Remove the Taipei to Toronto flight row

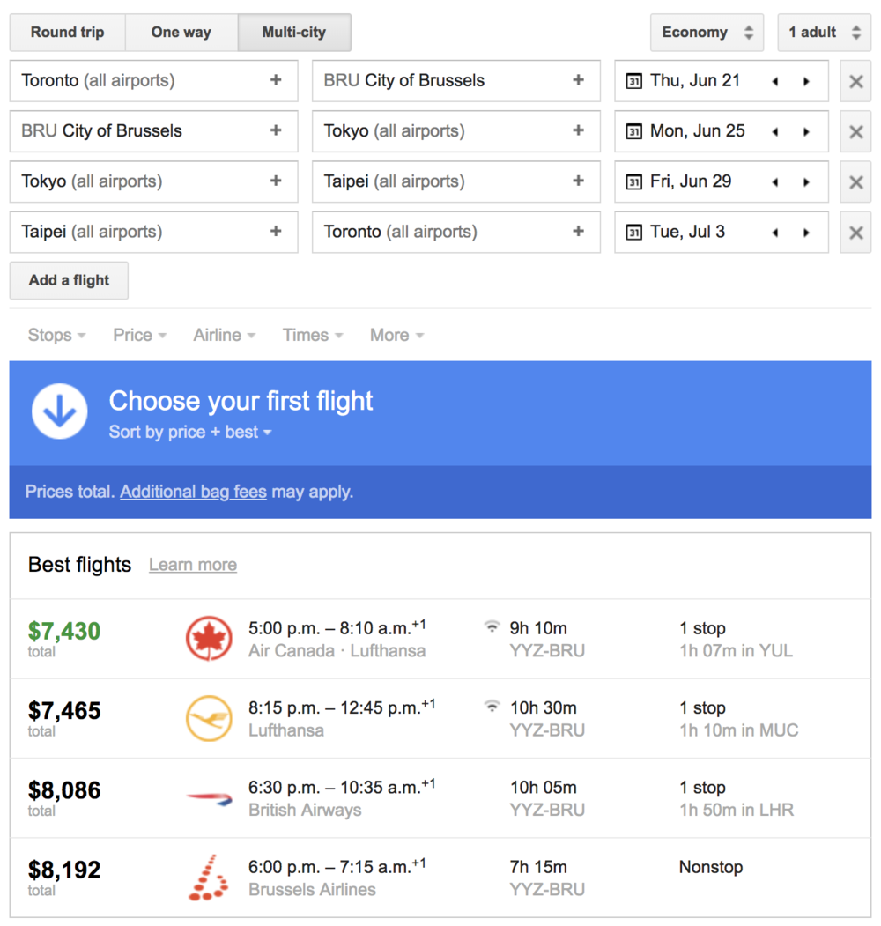[855, 233]
